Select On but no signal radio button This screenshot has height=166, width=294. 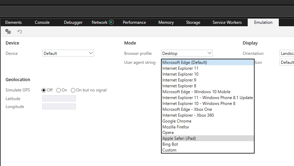pos(73,90)
